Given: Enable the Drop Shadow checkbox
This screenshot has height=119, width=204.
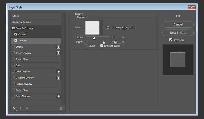Looking at the screenshot, I should click(x=13, y=96).
